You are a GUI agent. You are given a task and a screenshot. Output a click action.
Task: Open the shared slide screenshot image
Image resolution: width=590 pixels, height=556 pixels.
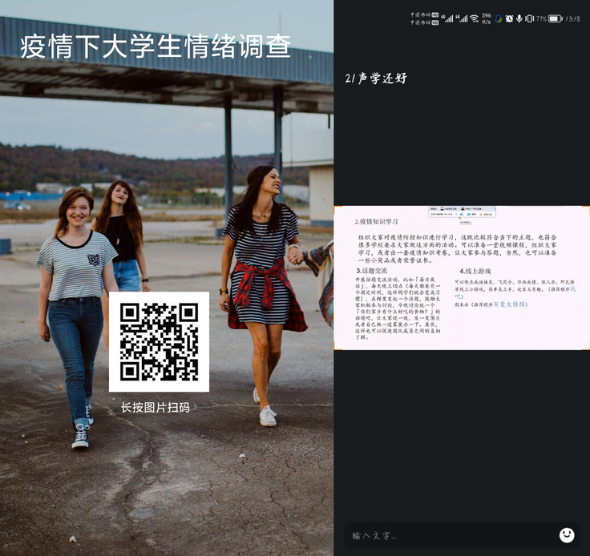[x=462, y=277]
